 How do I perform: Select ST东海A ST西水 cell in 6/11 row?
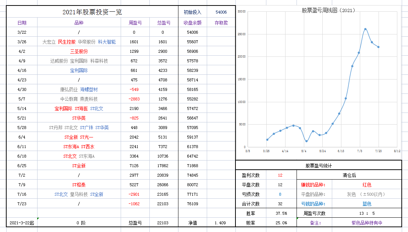pos(79,147)
